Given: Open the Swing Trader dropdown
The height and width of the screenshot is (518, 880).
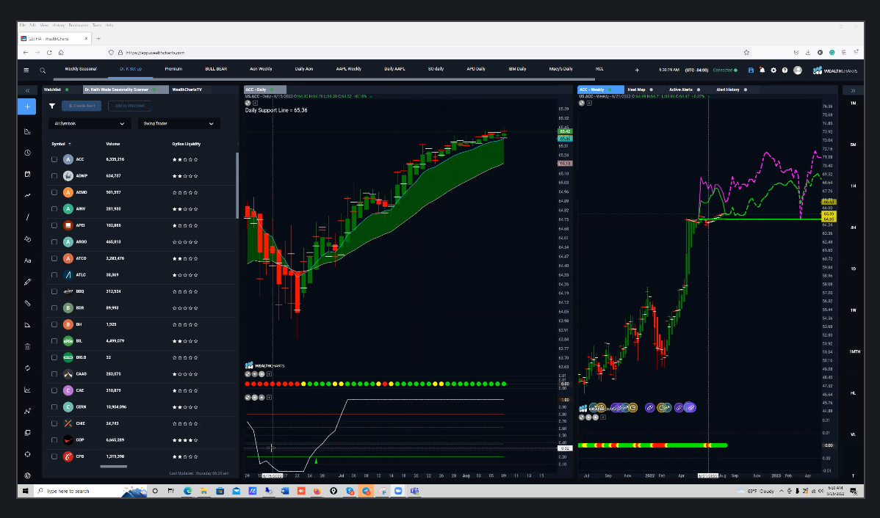Looking at the screenshot, I should pos(179,123).
